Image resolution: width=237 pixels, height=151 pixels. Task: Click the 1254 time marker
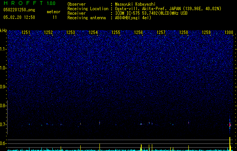click(x=93, y=32)
